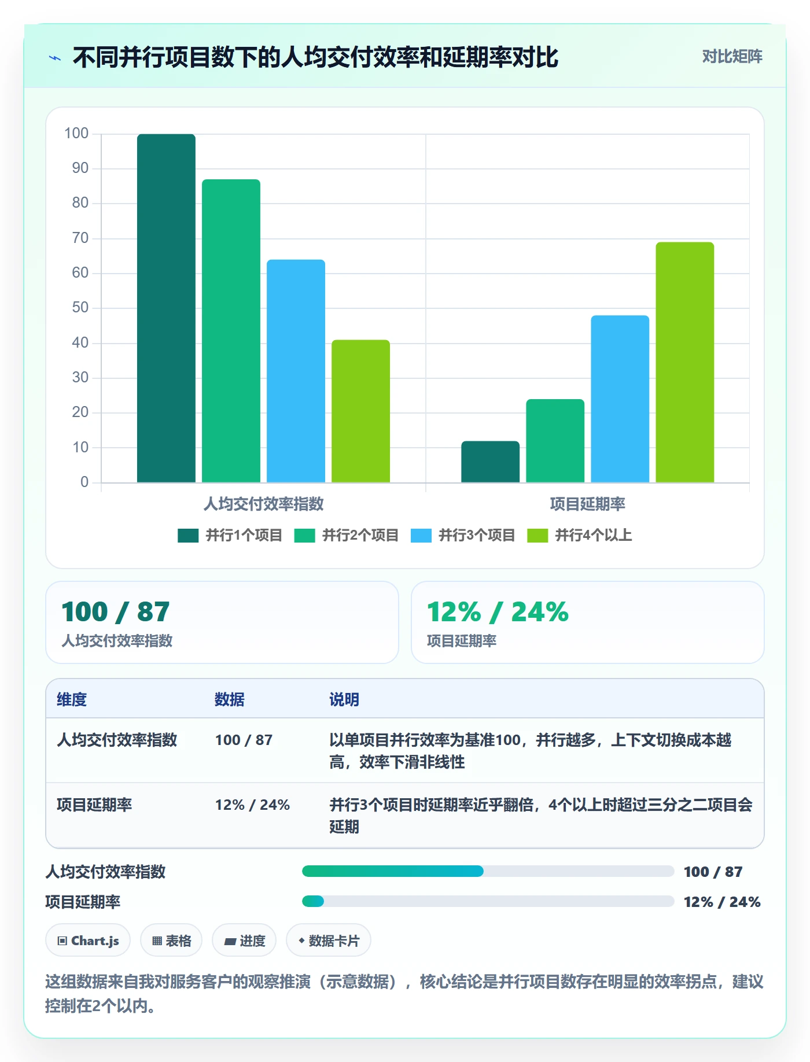Toggle the 并行1个项目 legend swatch
Viewport: 810px width, 1062px height.
point(188,536)
